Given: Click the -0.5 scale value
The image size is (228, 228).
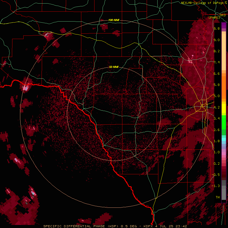Looking at the screenshot, I should click(x=216, y=175).
